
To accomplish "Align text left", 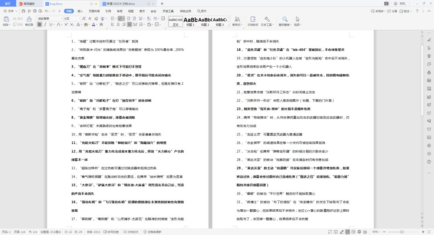I will point(113,25).
